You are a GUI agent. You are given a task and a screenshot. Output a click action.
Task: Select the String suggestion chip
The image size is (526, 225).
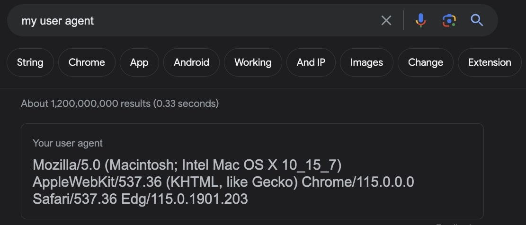click(x=30, y=62)
